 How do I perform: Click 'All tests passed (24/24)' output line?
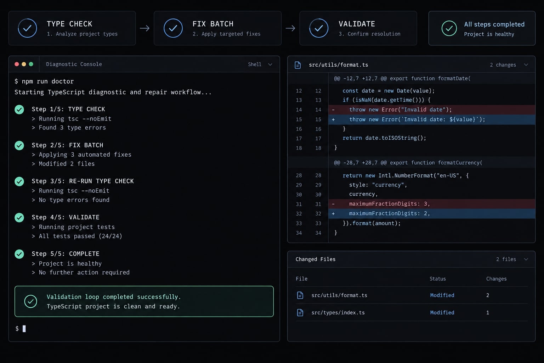tap(80, 236)
